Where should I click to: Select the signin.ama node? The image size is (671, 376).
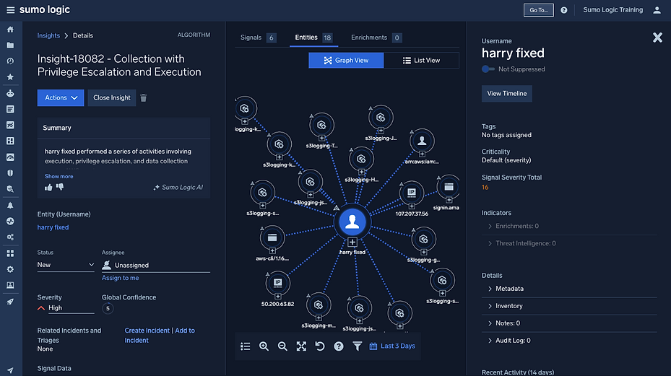(x=449, y=187)
